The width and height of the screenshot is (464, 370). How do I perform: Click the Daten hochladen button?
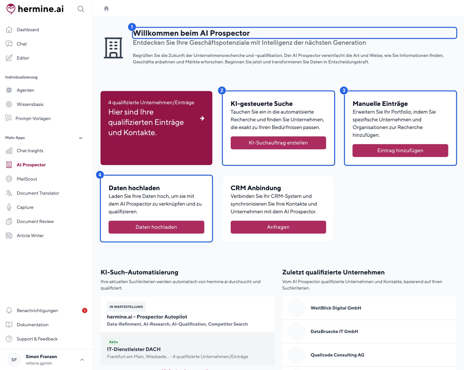coord(156,227)
